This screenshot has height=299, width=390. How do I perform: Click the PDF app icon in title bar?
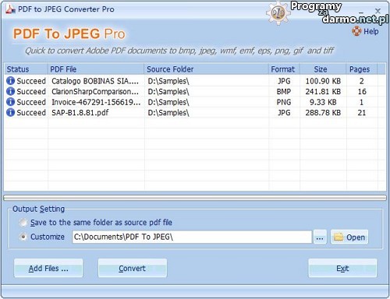[x=10, y=9]
